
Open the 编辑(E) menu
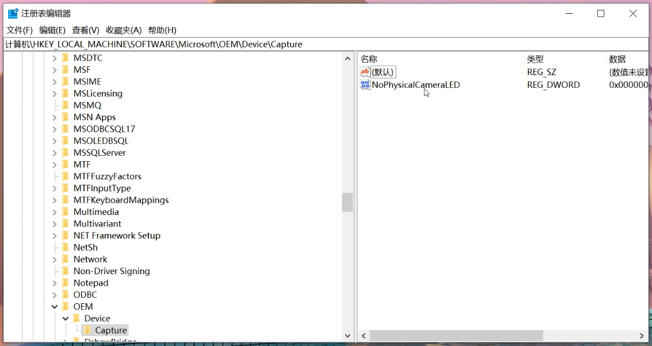coord(52,30)
